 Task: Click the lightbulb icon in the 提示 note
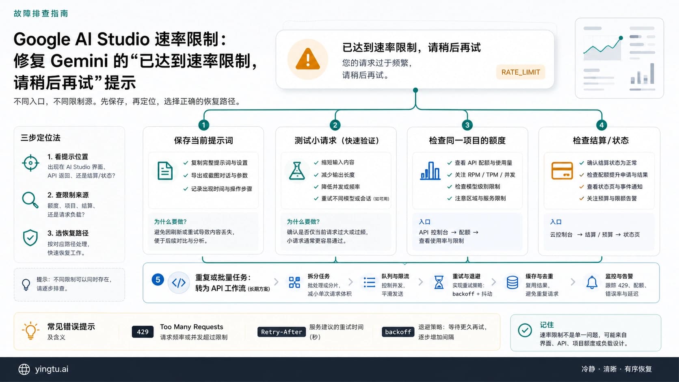[x=26, y=285]
